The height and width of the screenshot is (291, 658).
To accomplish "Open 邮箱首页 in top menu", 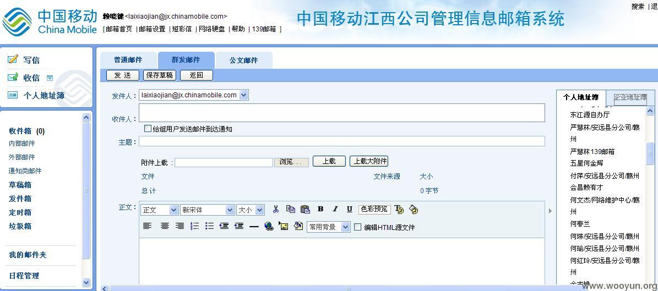I will click(x=119, y=29).
